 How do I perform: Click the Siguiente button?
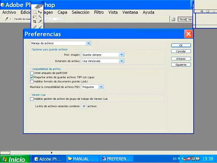coord(181,65)
